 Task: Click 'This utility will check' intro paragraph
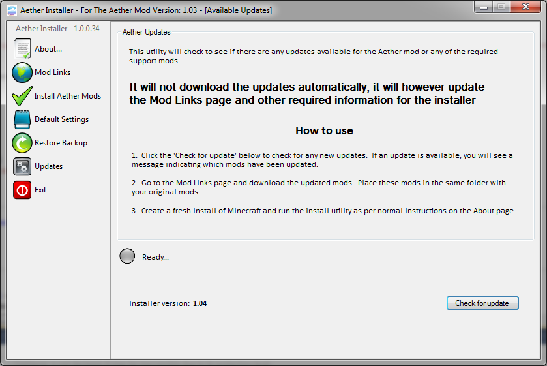click(313, 56)
